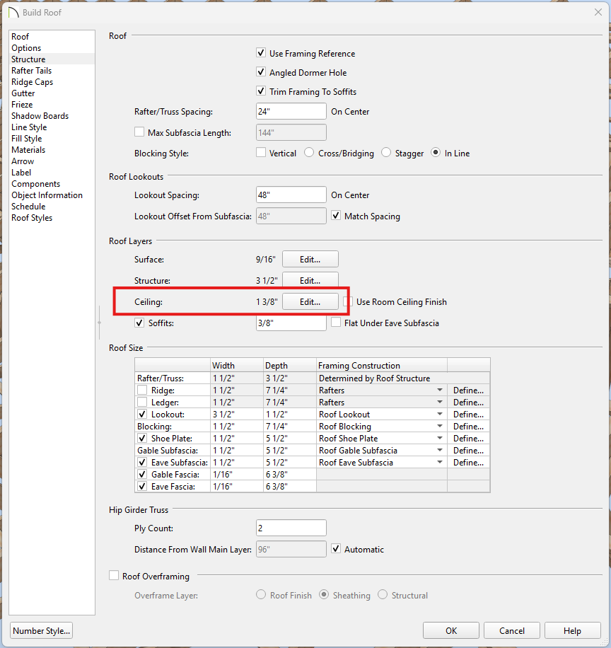Screen dimensions: 611x648
Task: Cancel the Build Roof dialog
Action: [x=512, y=630]
